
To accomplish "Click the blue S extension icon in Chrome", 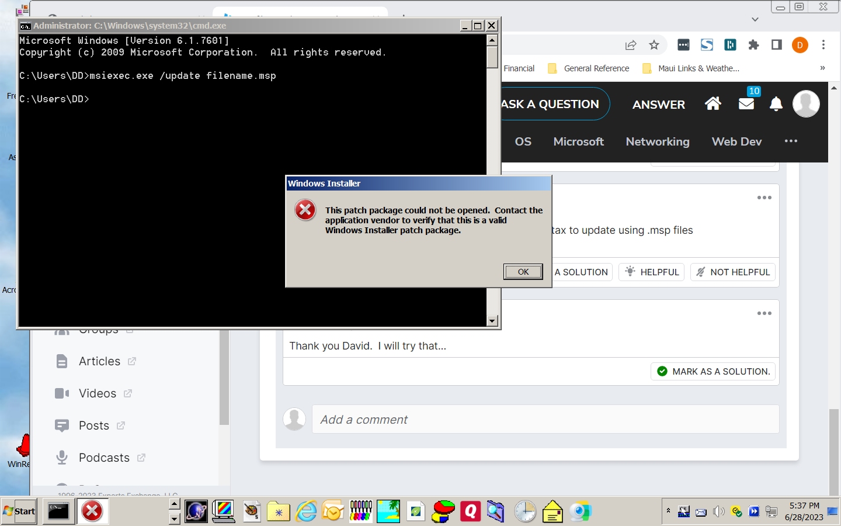I will click(x=707, y=45).
